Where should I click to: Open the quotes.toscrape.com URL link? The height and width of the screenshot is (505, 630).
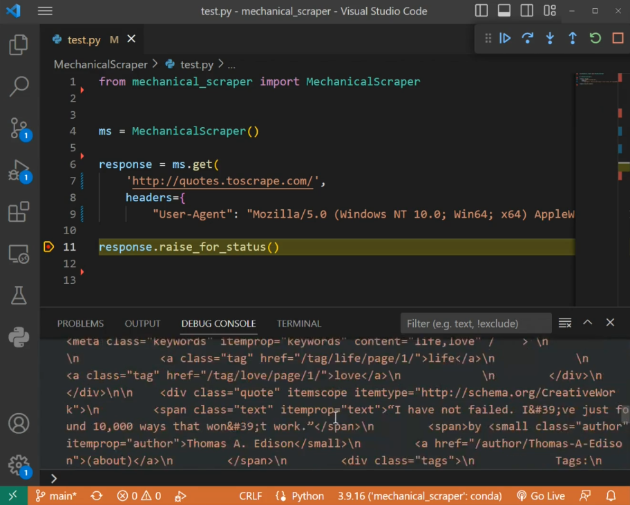point(222,181)
